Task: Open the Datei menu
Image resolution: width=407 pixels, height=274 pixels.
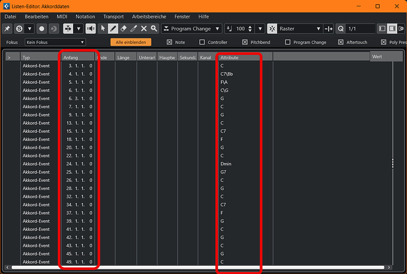Action: click(11, 17)
